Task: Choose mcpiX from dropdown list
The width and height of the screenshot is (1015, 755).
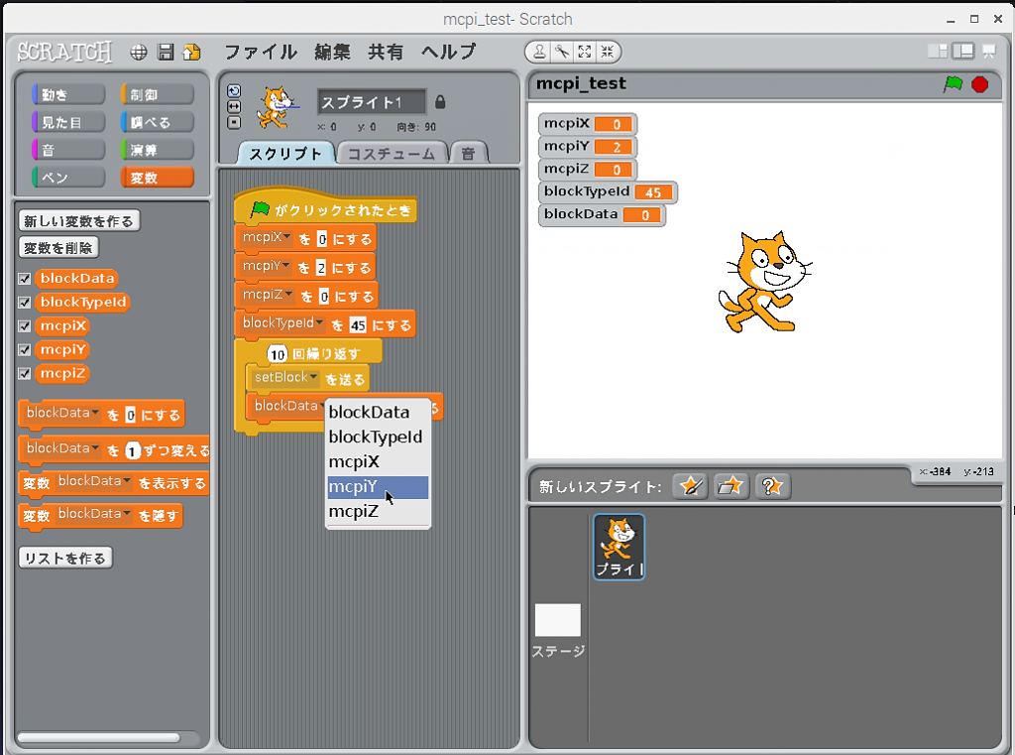Action: (x=378, y=462)
